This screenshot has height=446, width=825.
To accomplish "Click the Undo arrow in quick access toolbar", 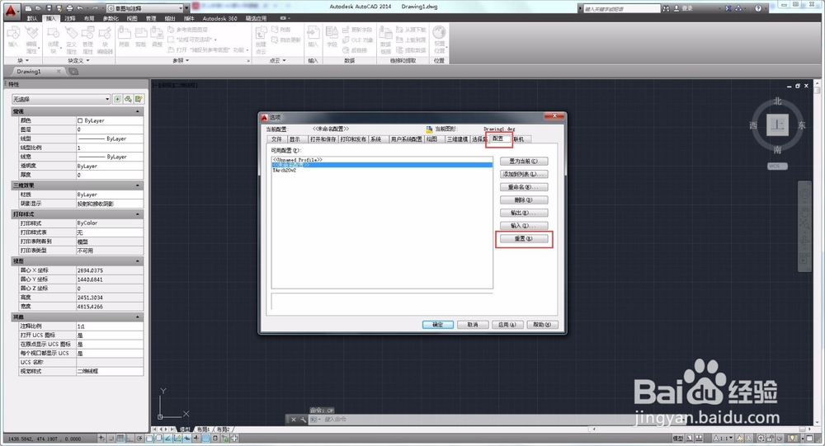I will (80, 8).
